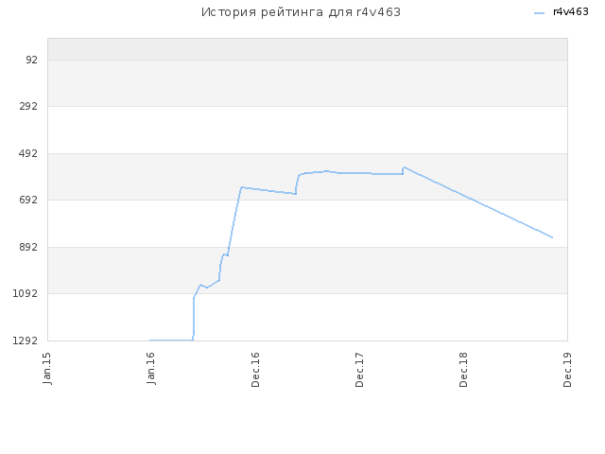The width and height of the screenshot is (605, 454).
Task: Click the 1292 y-axis label
Action: [x=26, y=340]
